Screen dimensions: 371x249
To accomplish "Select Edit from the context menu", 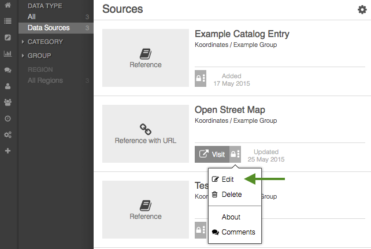I will (227, 180).
